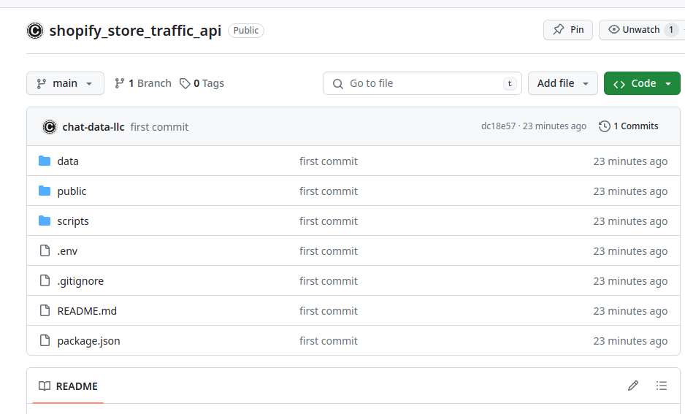
Task: Open the .gitignore file name
Action: [x=80, y=281]
